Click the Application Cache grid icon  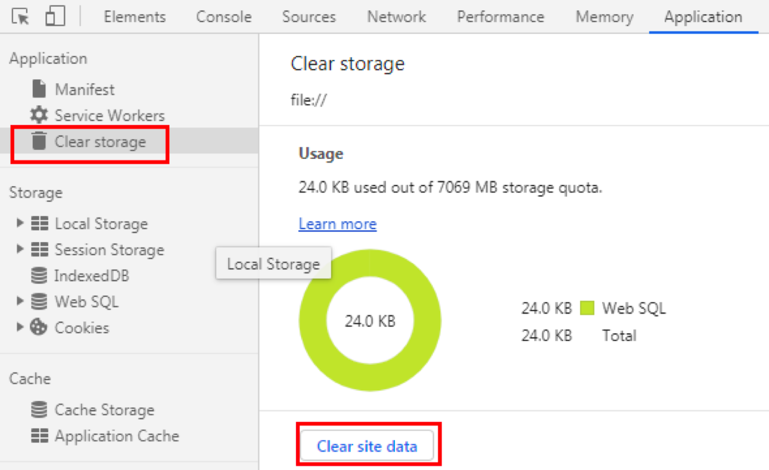click(x=39, y=436)
